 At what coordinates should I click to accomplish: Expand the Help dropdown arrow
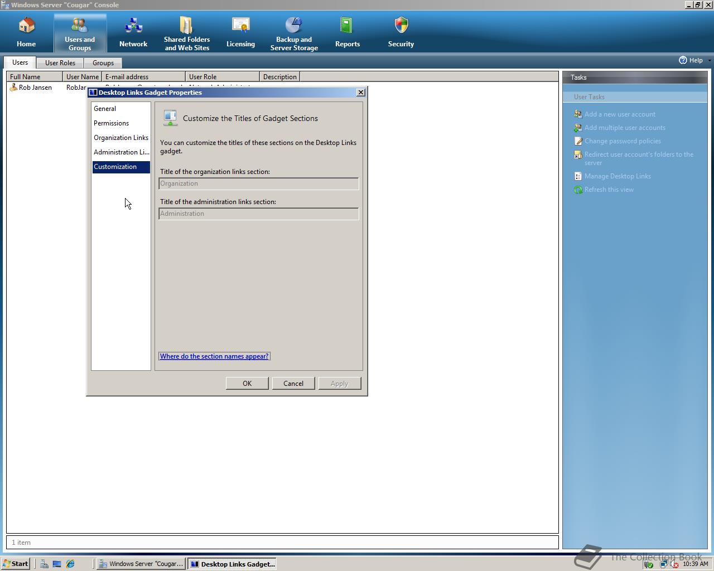point(709,60)
